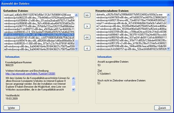Click the >> button to add all files

coord(87,15)
